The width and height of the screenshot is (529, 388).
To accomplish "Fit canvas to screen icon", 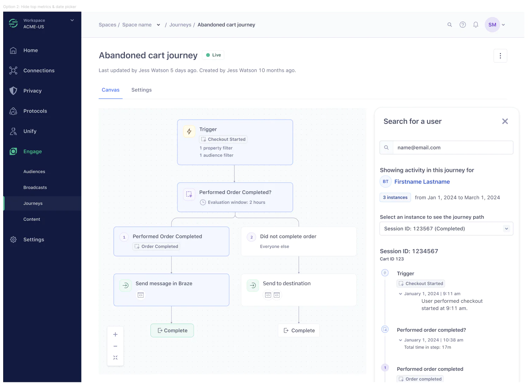I will click(x=115, y=358).
